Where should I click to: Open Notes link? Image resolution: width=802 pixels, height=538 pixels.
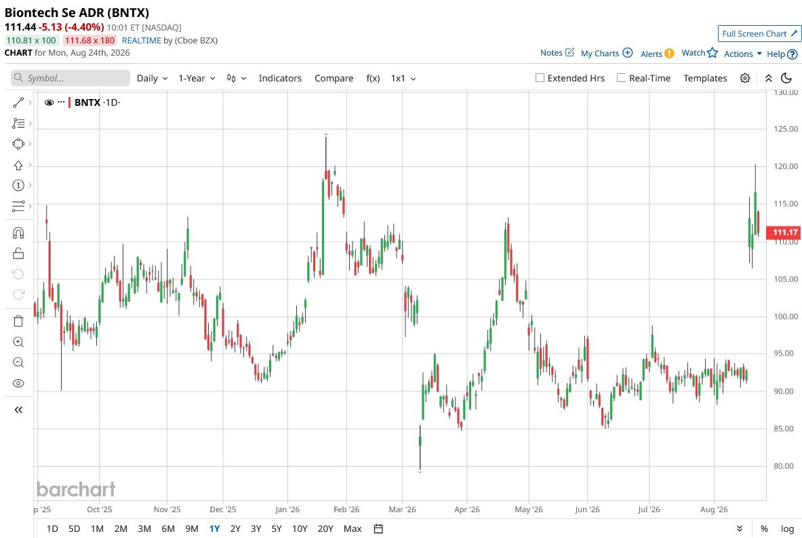tap(557, 53)
